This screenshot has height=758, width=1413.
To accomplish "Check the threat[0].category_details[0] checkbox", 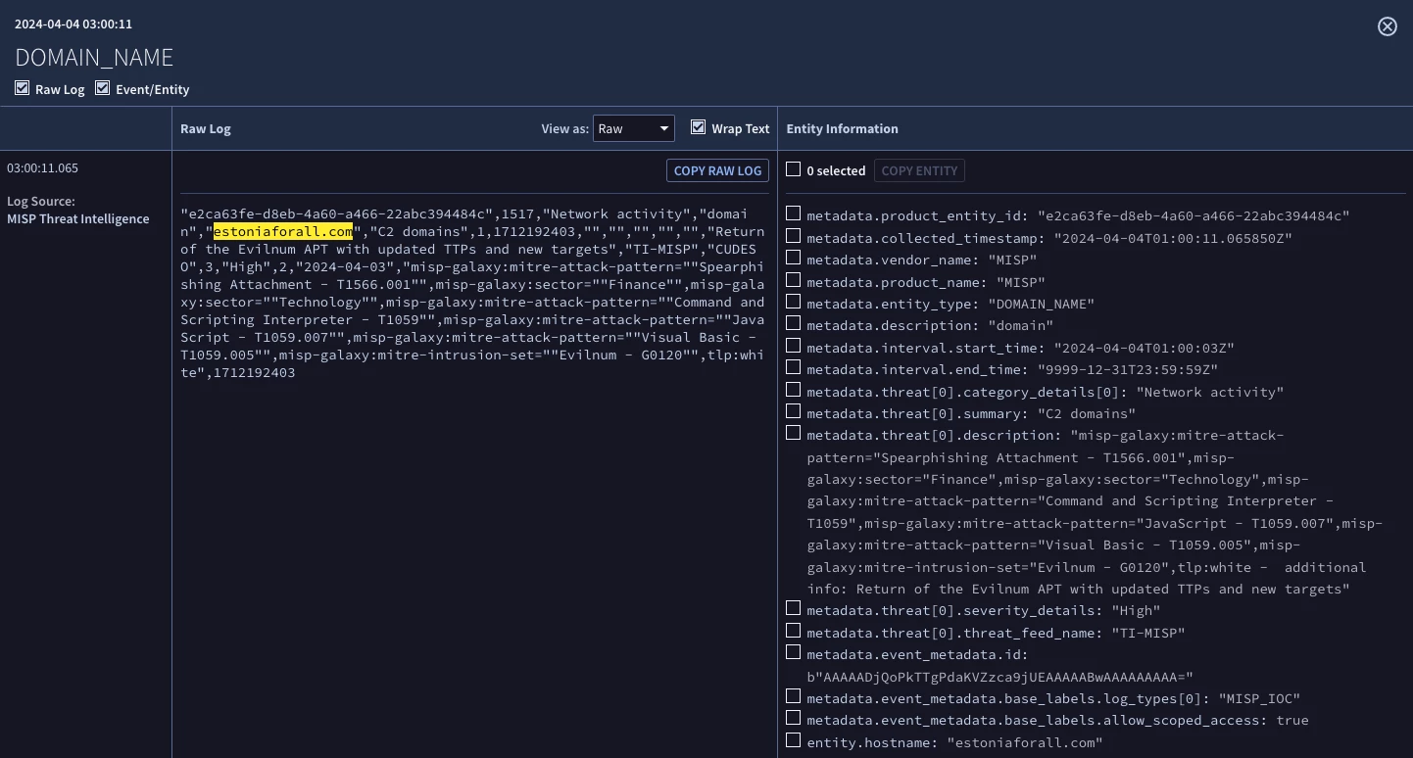I will click(794, 390).
